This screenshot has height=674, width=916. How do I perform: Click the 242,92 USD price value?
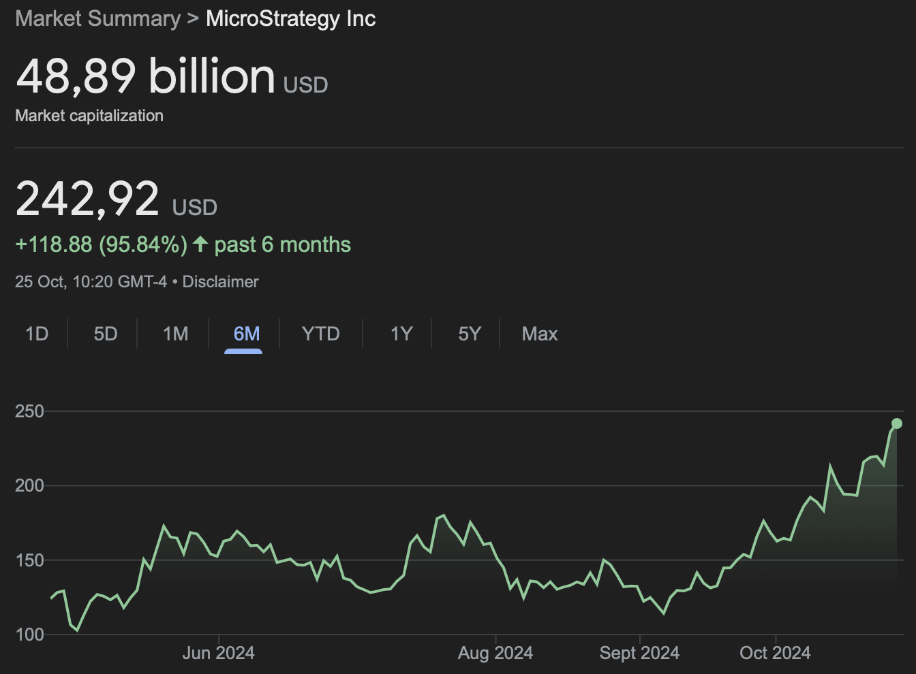point(116,199)
